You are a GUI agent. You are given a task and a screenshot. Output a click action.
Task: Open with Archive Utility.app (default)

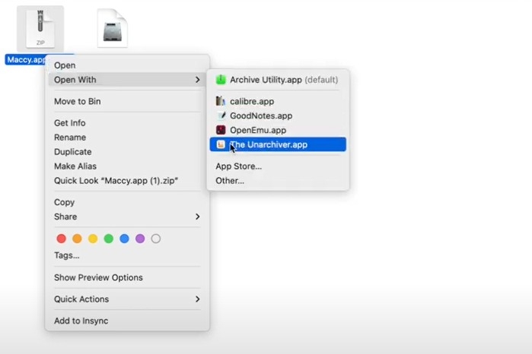[x=278, y=80]
